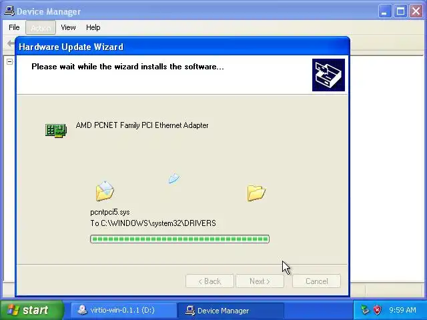This screenshot has width=427, height=320.
Task: Switch to virtio-win-0.1.1 (D:) taskbar item
Action: click(123, 310)
